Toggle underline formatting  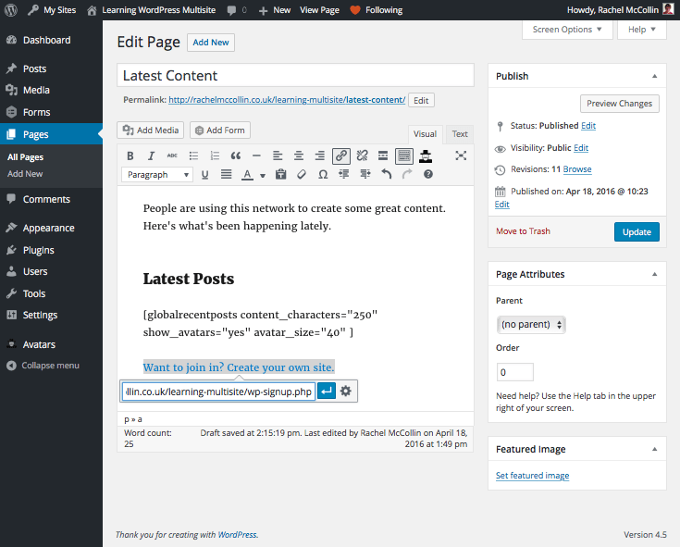(x=205, y=174)
